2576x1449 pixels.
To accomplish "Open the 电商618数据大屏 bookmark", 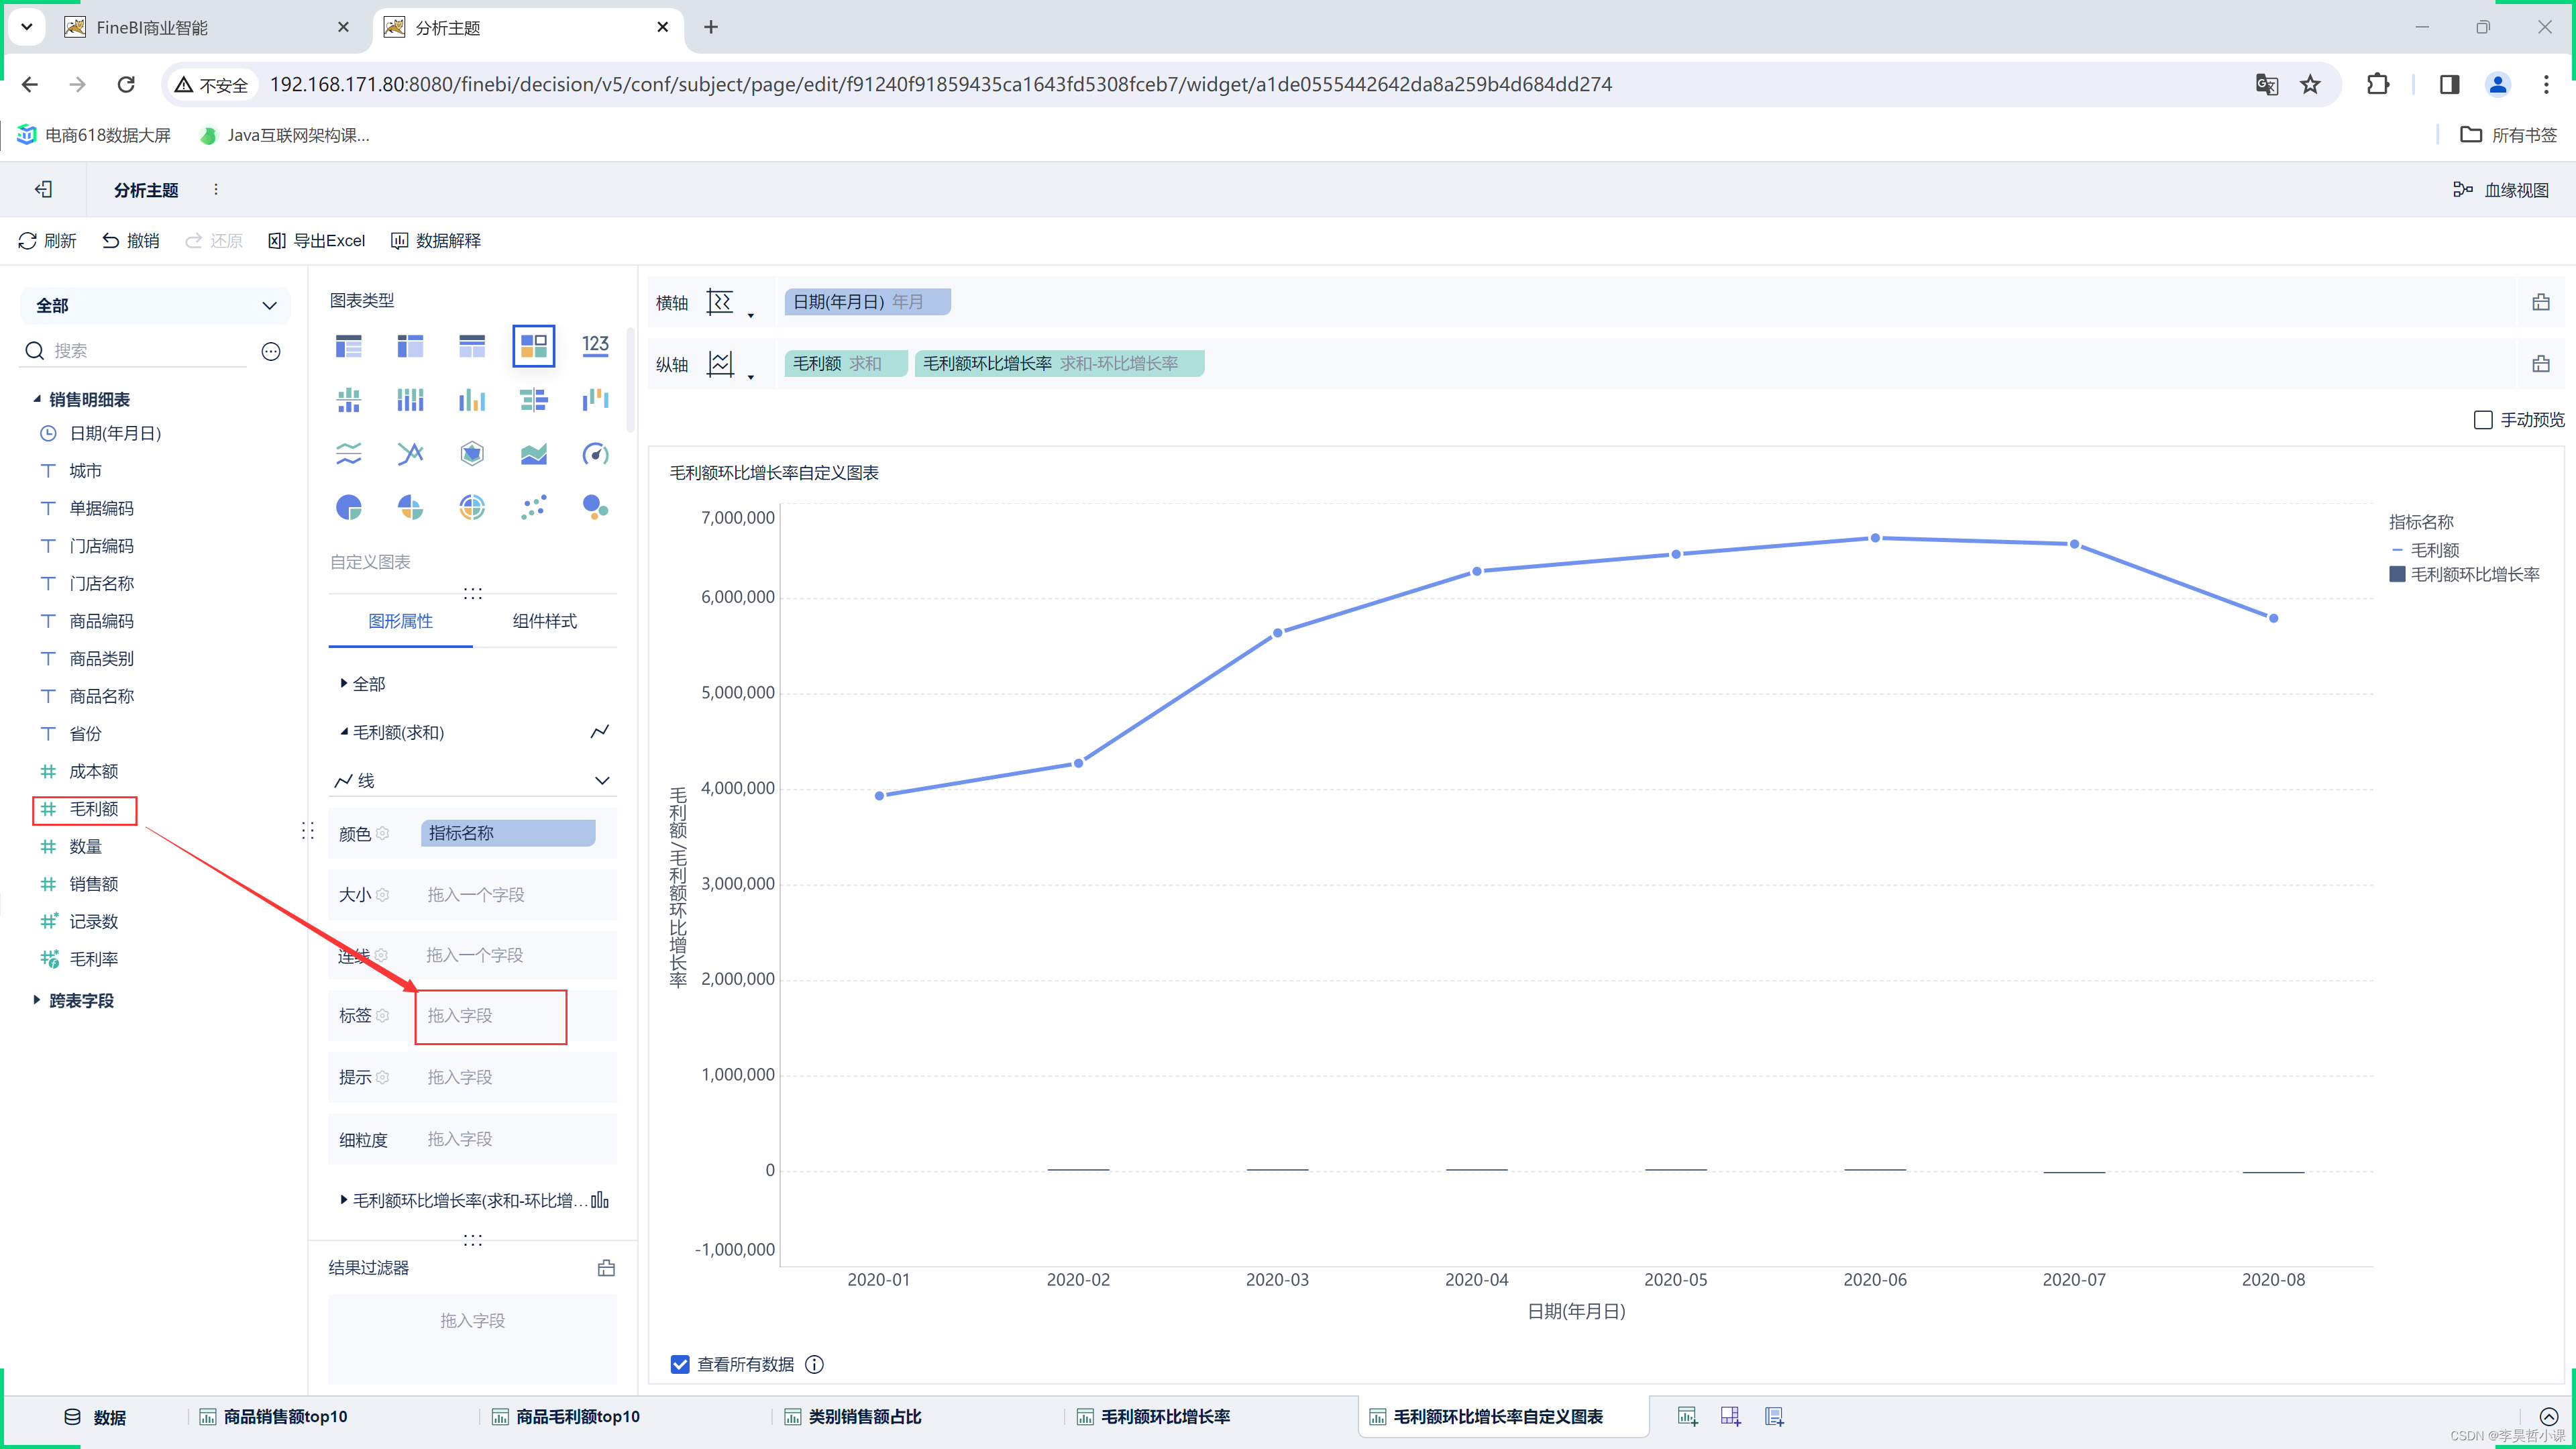I will coord(94,135).
